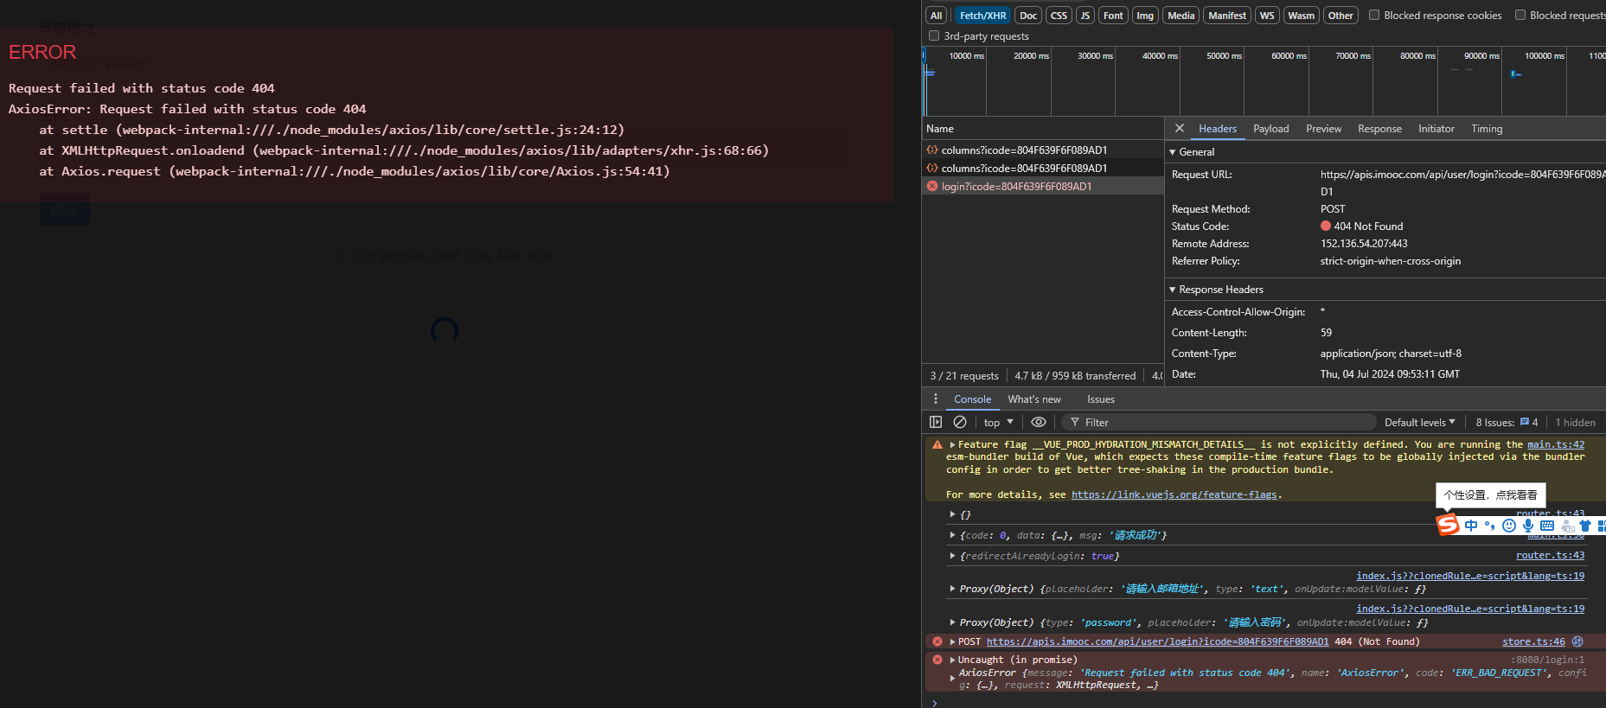Switch to the Payload tab
The width and height of the screenshot is (1606, 708).
coord(1270,129)
